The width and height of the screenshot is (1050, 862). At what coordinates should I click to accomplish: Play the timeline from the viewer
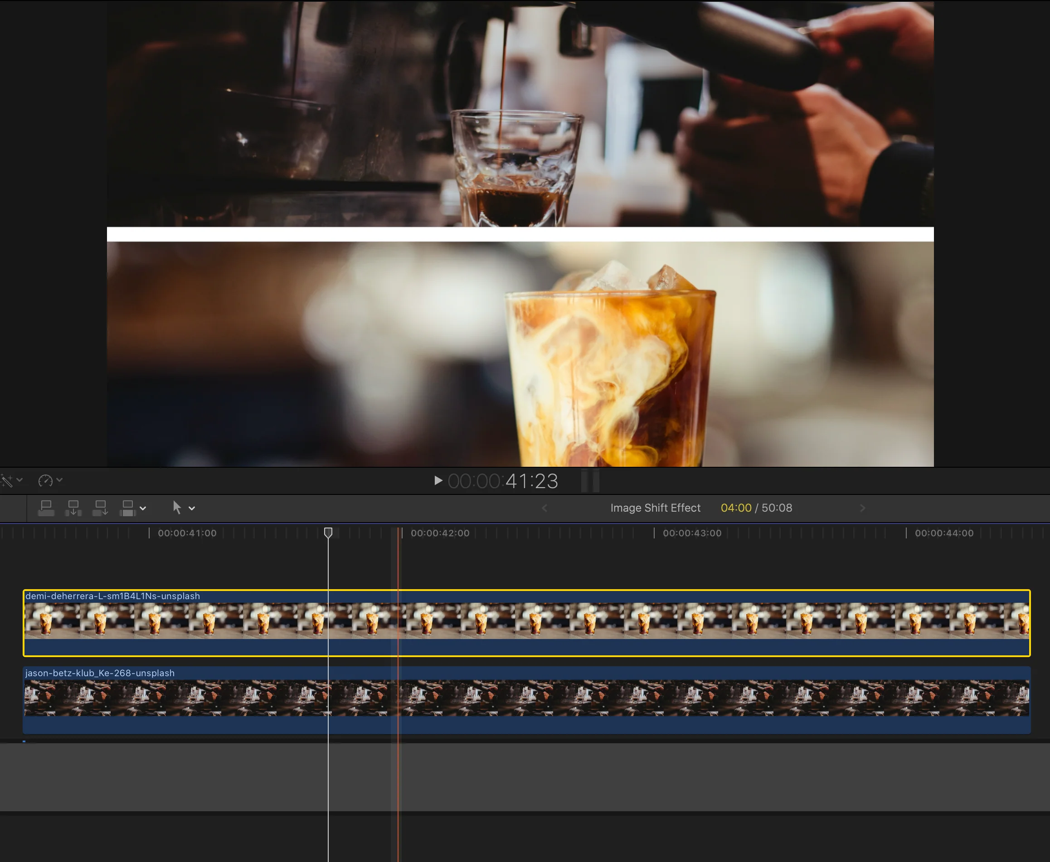pos(438,481)
